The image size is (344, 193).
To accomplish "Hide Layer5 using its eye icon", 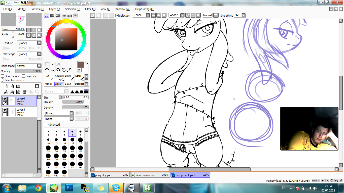I will tap(5, 110).
